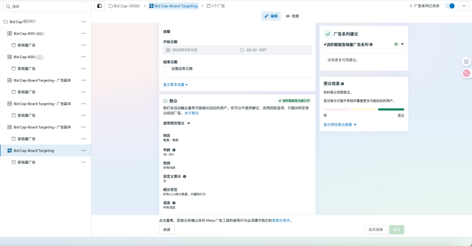
Task: Check the 设置结束日期 checkbox
Action: (166, 69)
